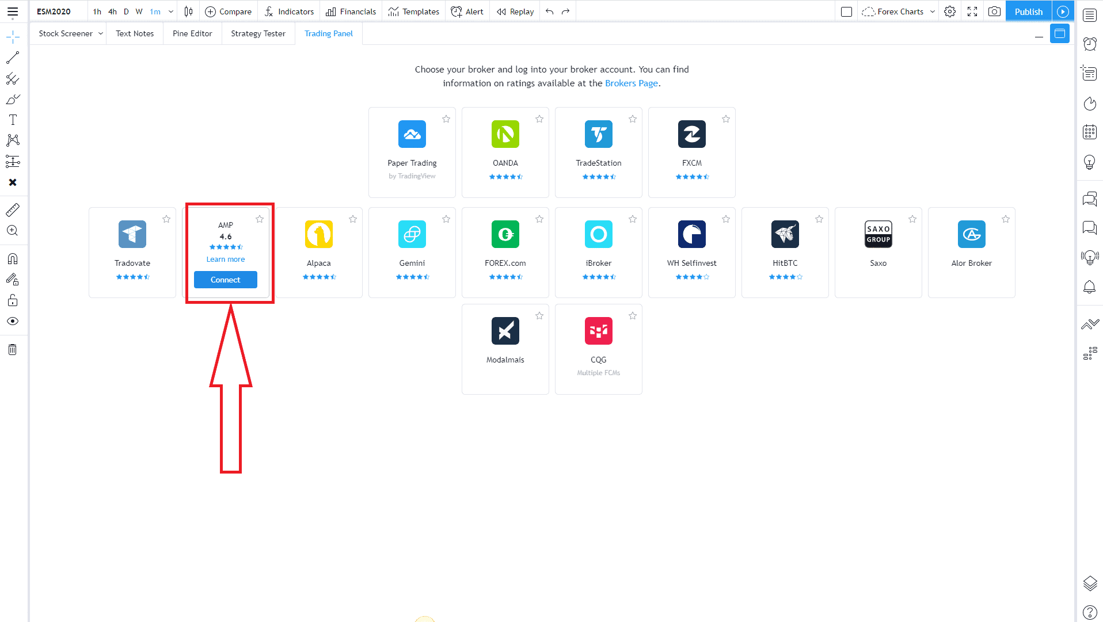This screenshot has width=1103, height=622.
Task: Hide all drawings using the eye icon
Action: point(13,321)
